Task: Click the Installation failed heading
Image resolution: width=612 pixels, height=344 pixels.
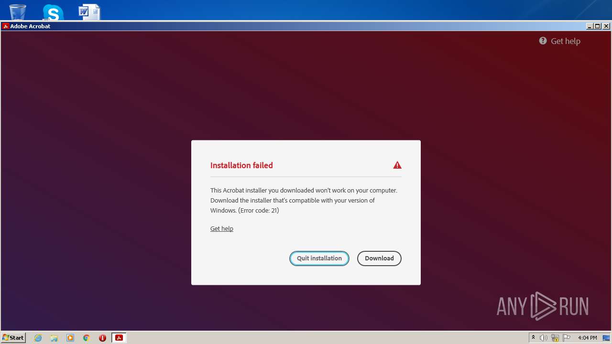Action: tap(241, 165)
